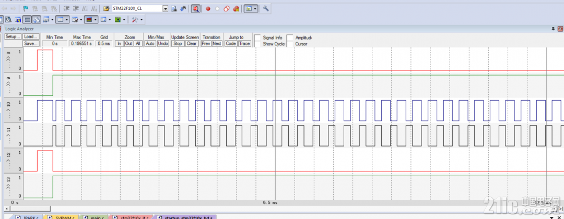Switch to the startup_stm32f10x_hd.s tab

click(x=185, y=217)
